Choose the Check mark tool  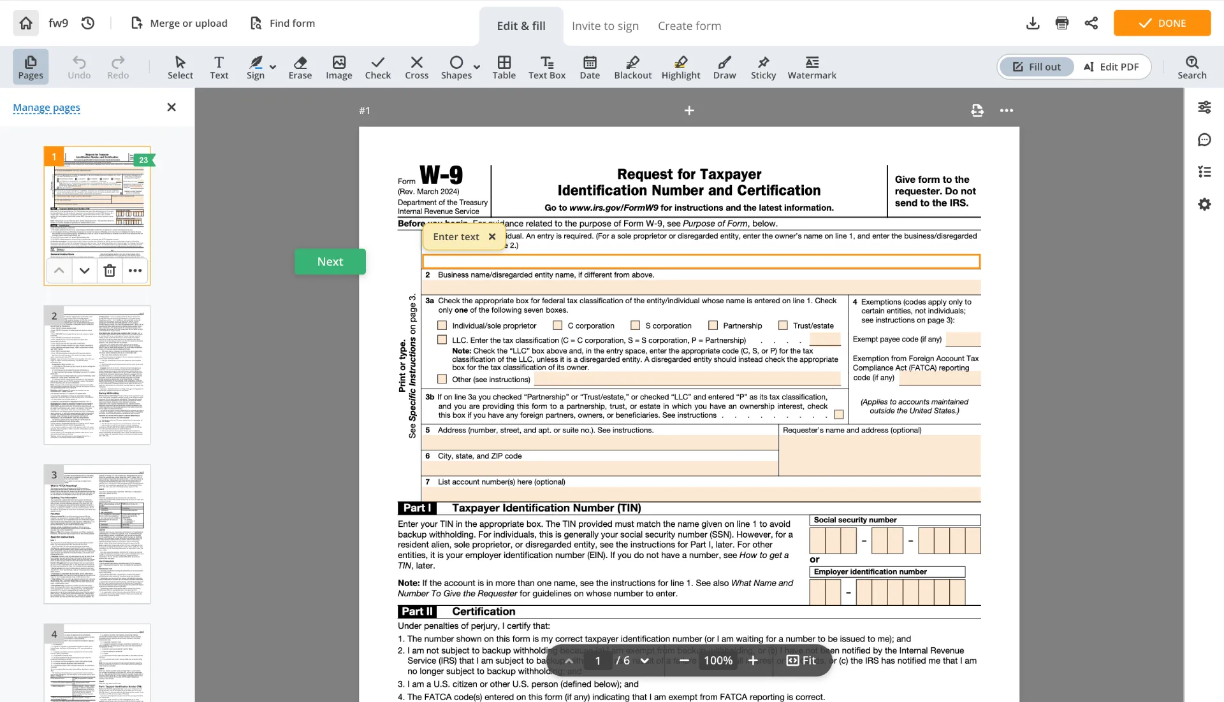(x=378, y=67)
